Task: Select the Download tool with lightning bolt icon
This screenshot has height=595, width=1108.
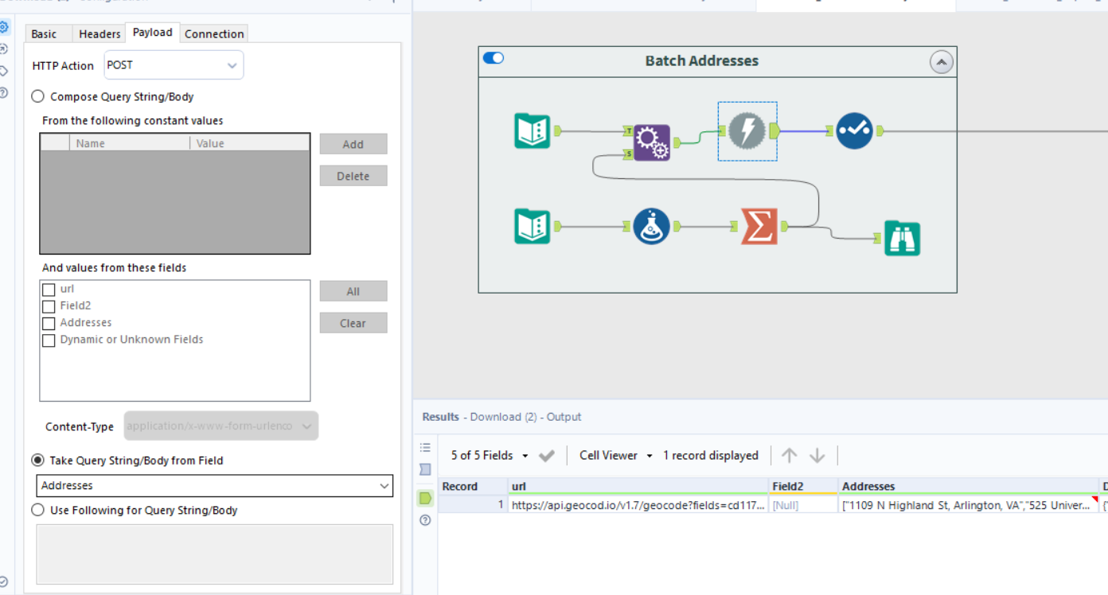Action: coord(747,130)
